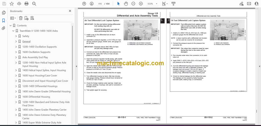Delete selected bookmark with trash icon
This screenshot has height=126, width=261.
(21, 18)
